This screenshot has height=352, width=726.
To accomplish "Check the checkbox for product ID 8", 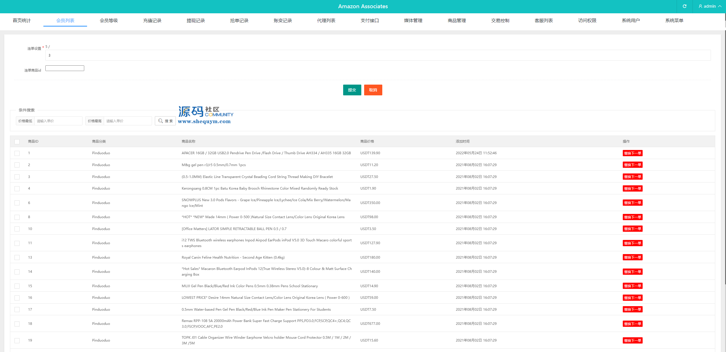I will point(17,217).
